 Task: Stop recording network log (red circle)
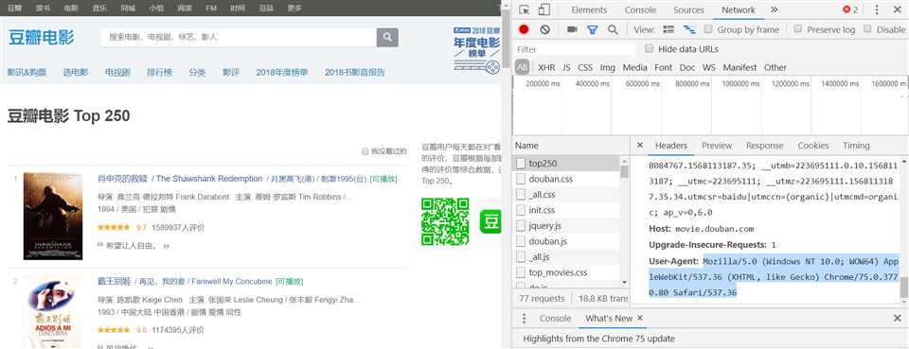click(524, 29)
